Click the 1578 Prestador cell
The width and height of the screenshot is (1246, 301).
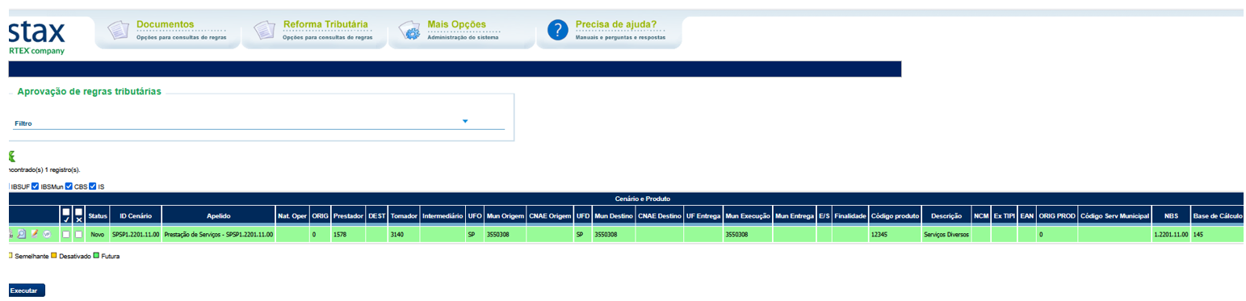pos(348,234)
